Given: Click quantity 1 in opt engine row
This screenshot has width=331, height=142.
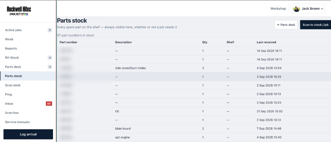Looking at the screenshot, I should click(x=203, y=137).
